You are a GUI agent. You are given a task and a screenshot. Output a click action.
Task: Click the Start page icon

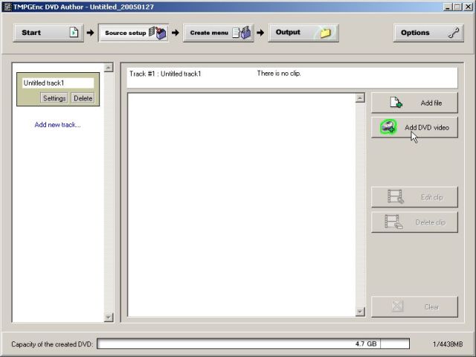tap(74, 32)
